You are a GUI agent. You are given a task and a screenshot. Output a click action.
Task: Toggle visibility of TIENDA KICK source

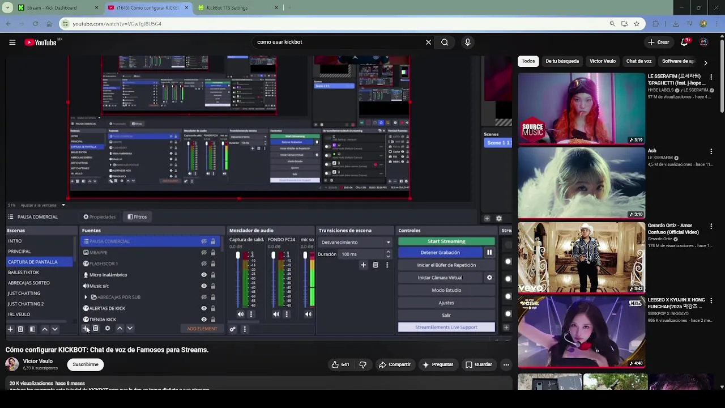coord(204,319)
